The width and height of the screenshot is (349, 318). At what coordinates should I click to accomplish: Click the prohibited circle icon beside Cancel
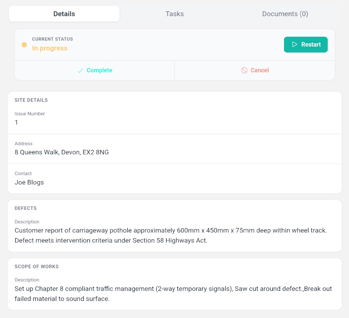click(x=244, y=70)
